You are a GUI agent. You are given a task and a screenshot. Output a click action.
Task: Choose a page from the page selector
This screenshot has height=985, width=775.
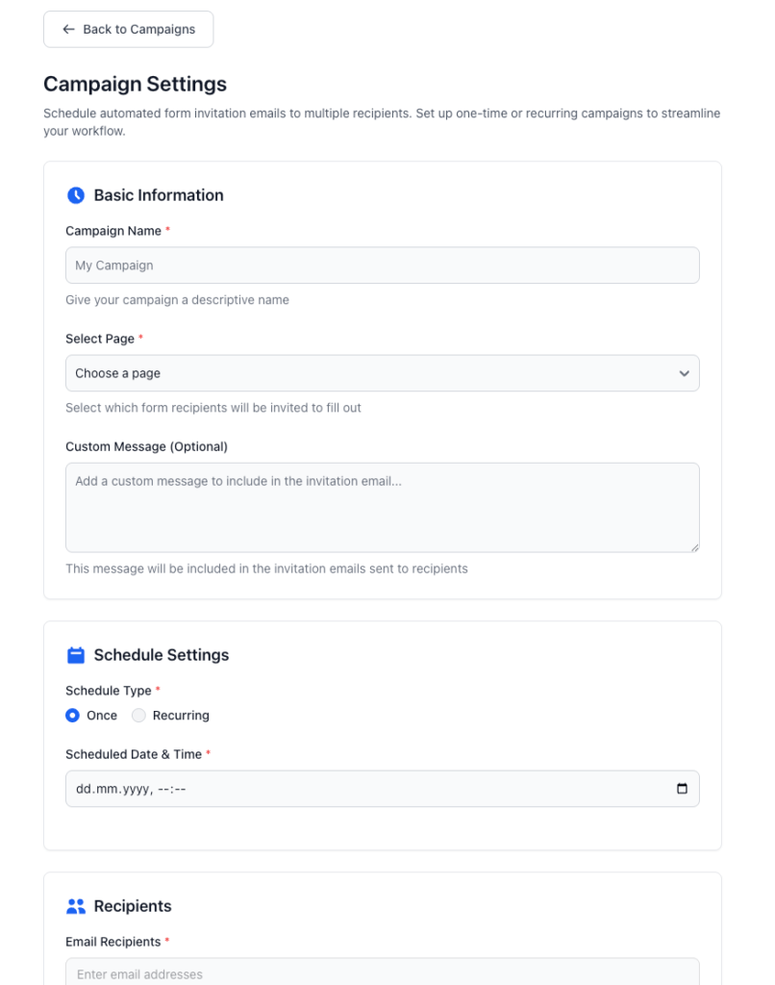coord(382,373)
